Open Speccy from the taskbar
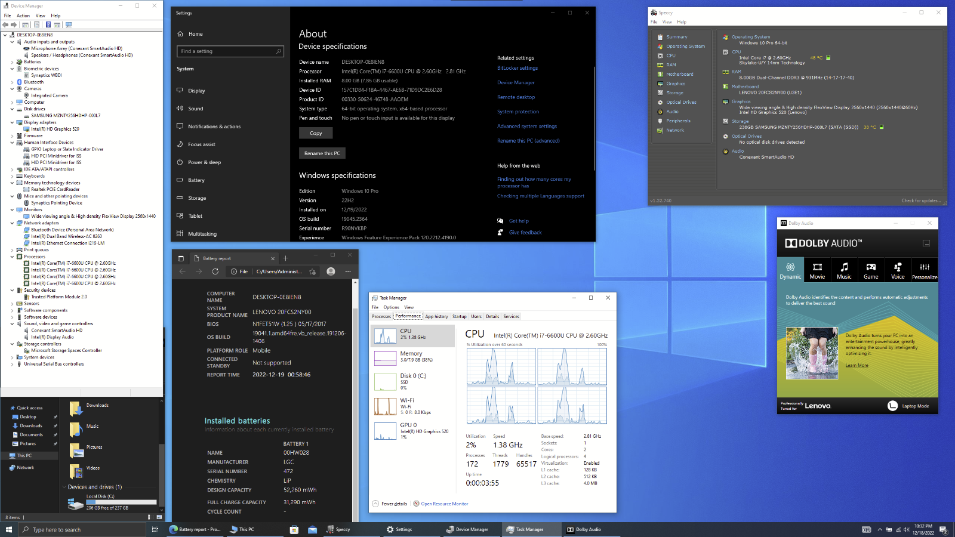 coord(338,529)
